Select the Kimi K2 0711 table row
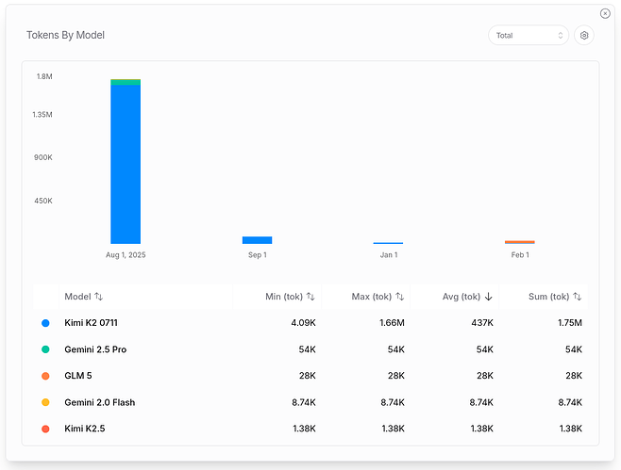Screen dimensions: 621x470 (x=310, y=323)
